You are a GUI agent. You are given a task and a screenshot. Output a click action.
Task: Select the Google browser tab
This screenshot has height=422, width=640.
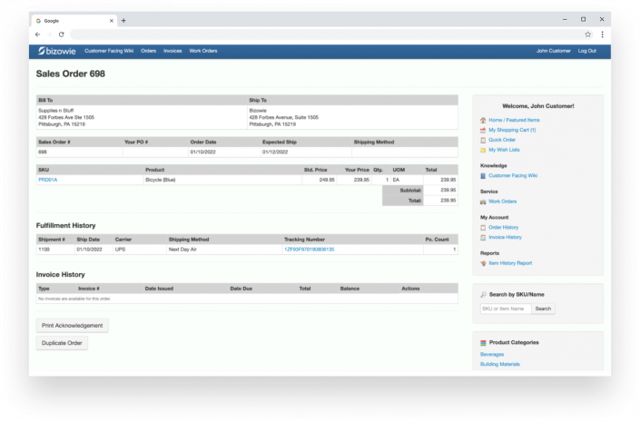tap(74, 20)
